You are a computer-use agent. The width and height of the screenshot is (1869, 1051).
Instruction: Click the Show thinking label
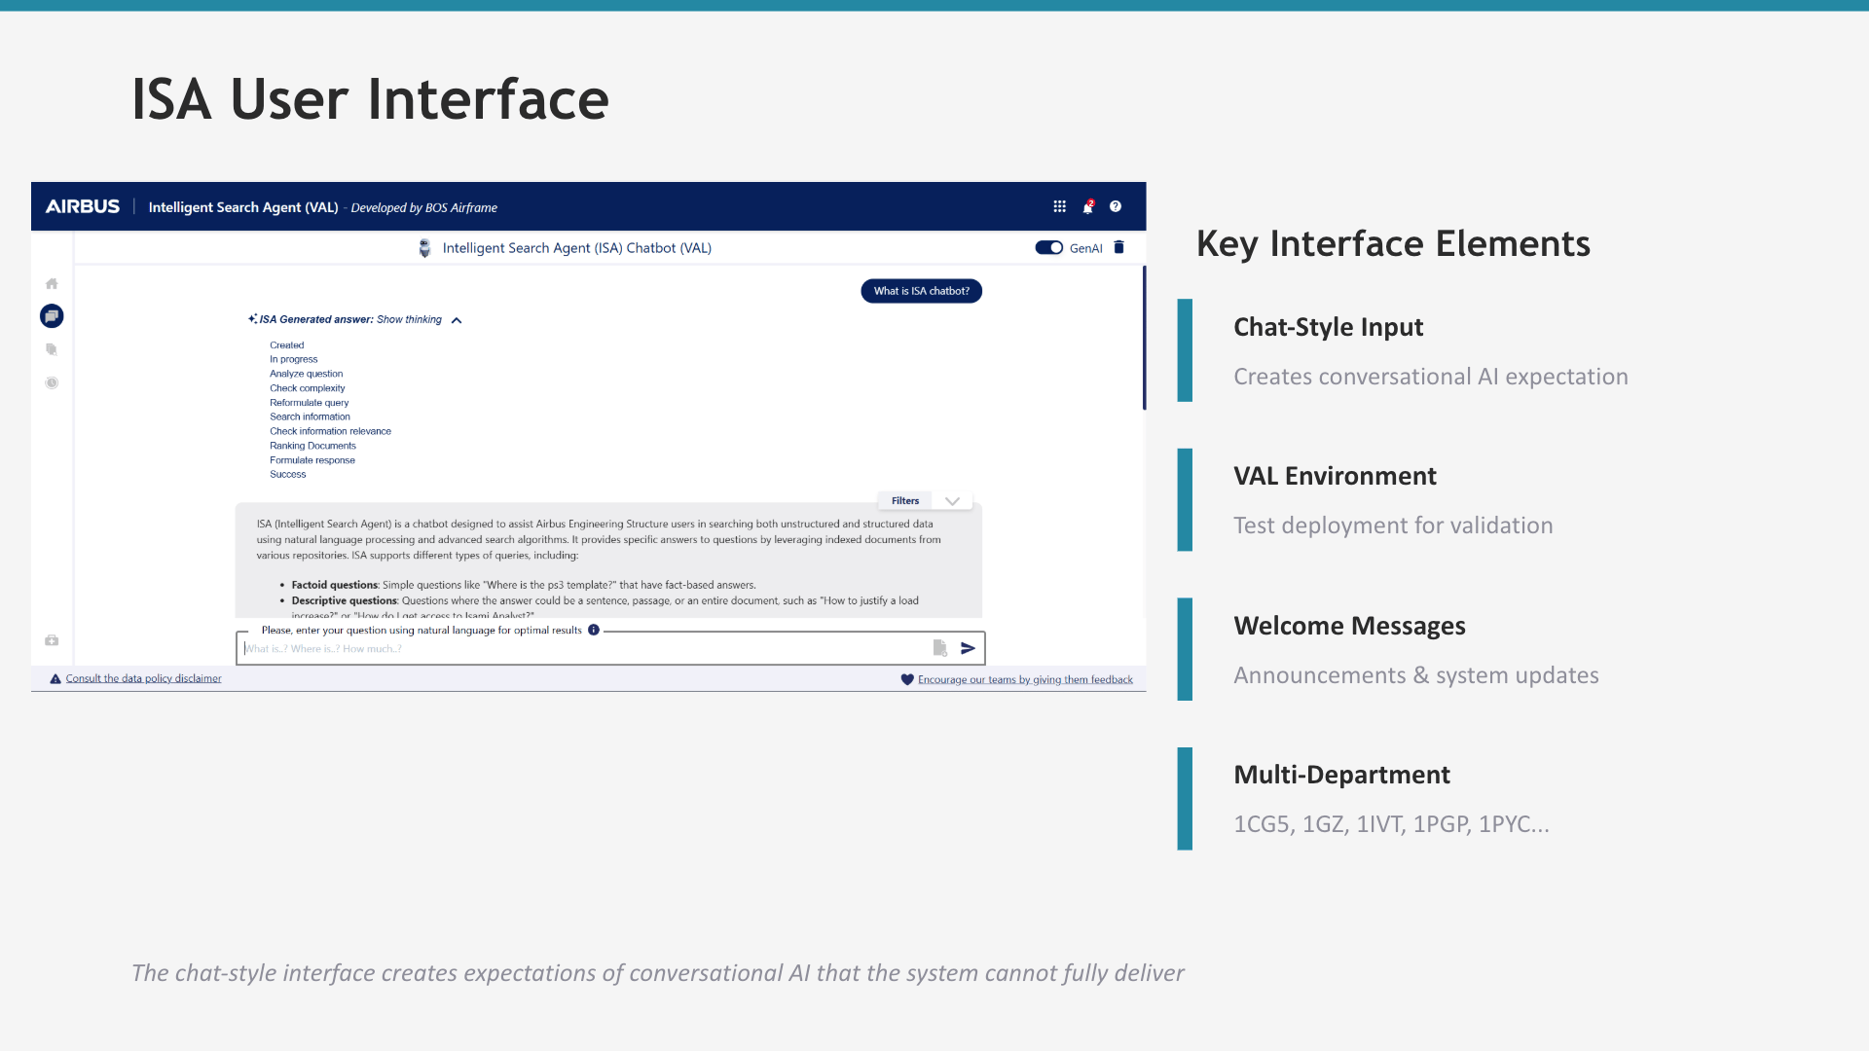coord(409,319)
